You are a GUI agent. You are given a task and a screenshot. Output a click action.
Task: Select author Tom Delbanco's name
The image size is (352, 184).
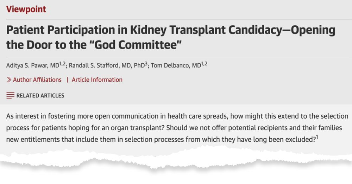pyautogui.click(x=169, y=66)
